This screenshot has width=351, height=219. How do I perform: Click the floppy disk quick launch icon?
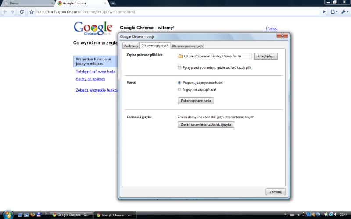click(39, 215)
